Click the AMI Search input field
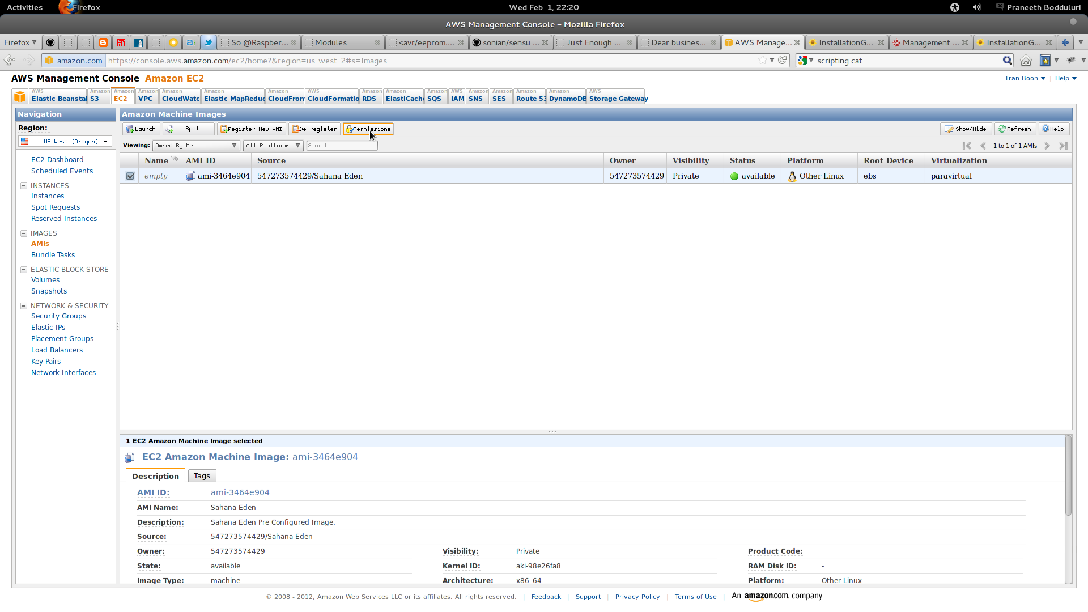Image resolution: width=1088 pixels, height=612 pixels. [341, 146]
